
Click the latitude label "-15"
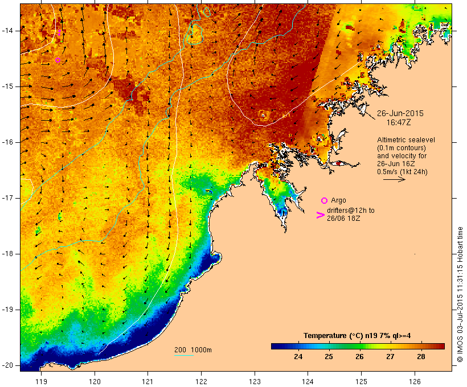point(7,87)
